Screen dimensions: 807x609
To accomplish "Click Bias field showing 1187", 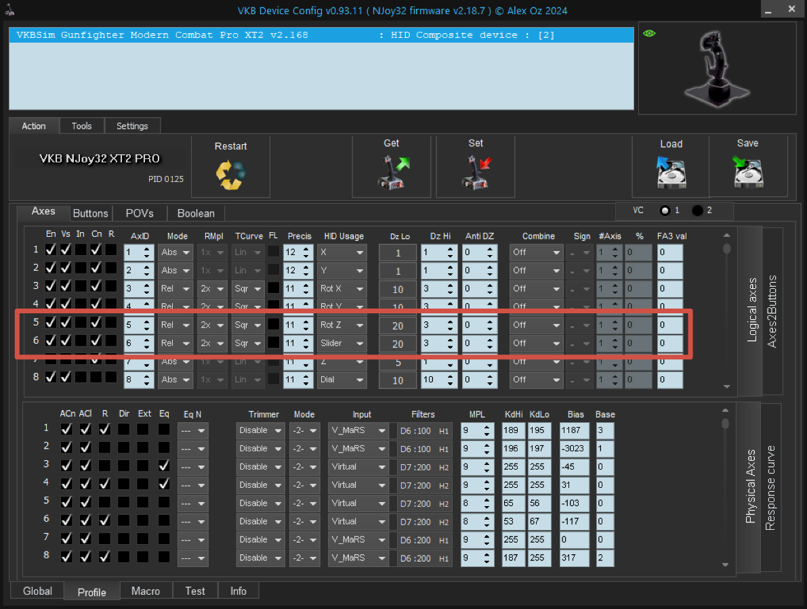I will click(x=575, y=430).
